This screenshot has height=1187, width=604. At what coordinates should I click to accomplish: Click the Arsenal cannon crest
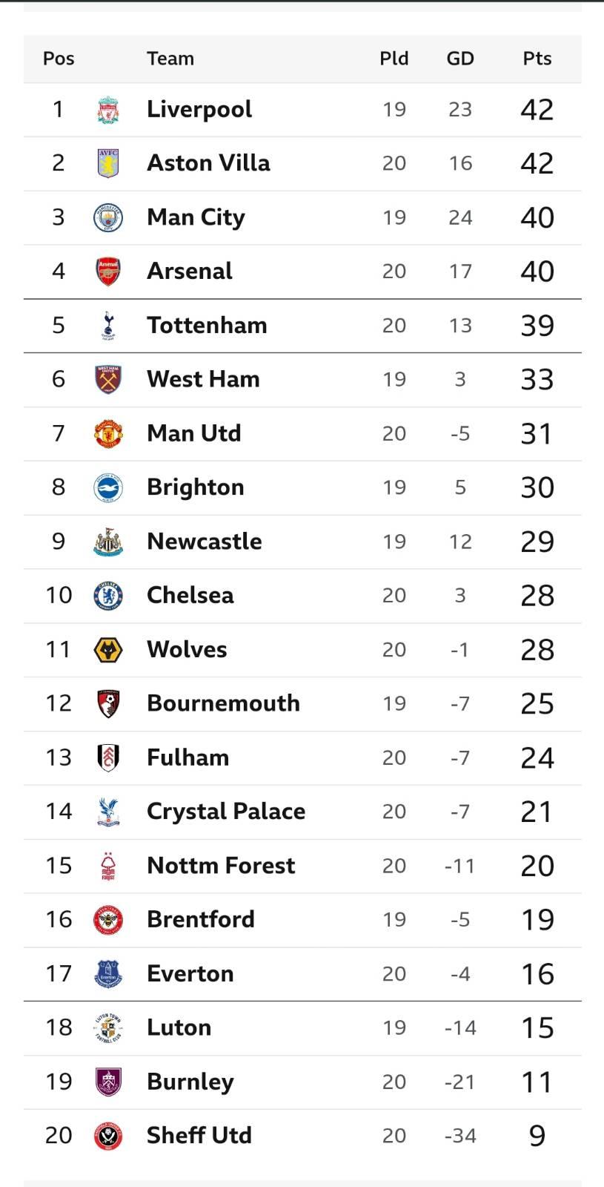click(108, 272)
